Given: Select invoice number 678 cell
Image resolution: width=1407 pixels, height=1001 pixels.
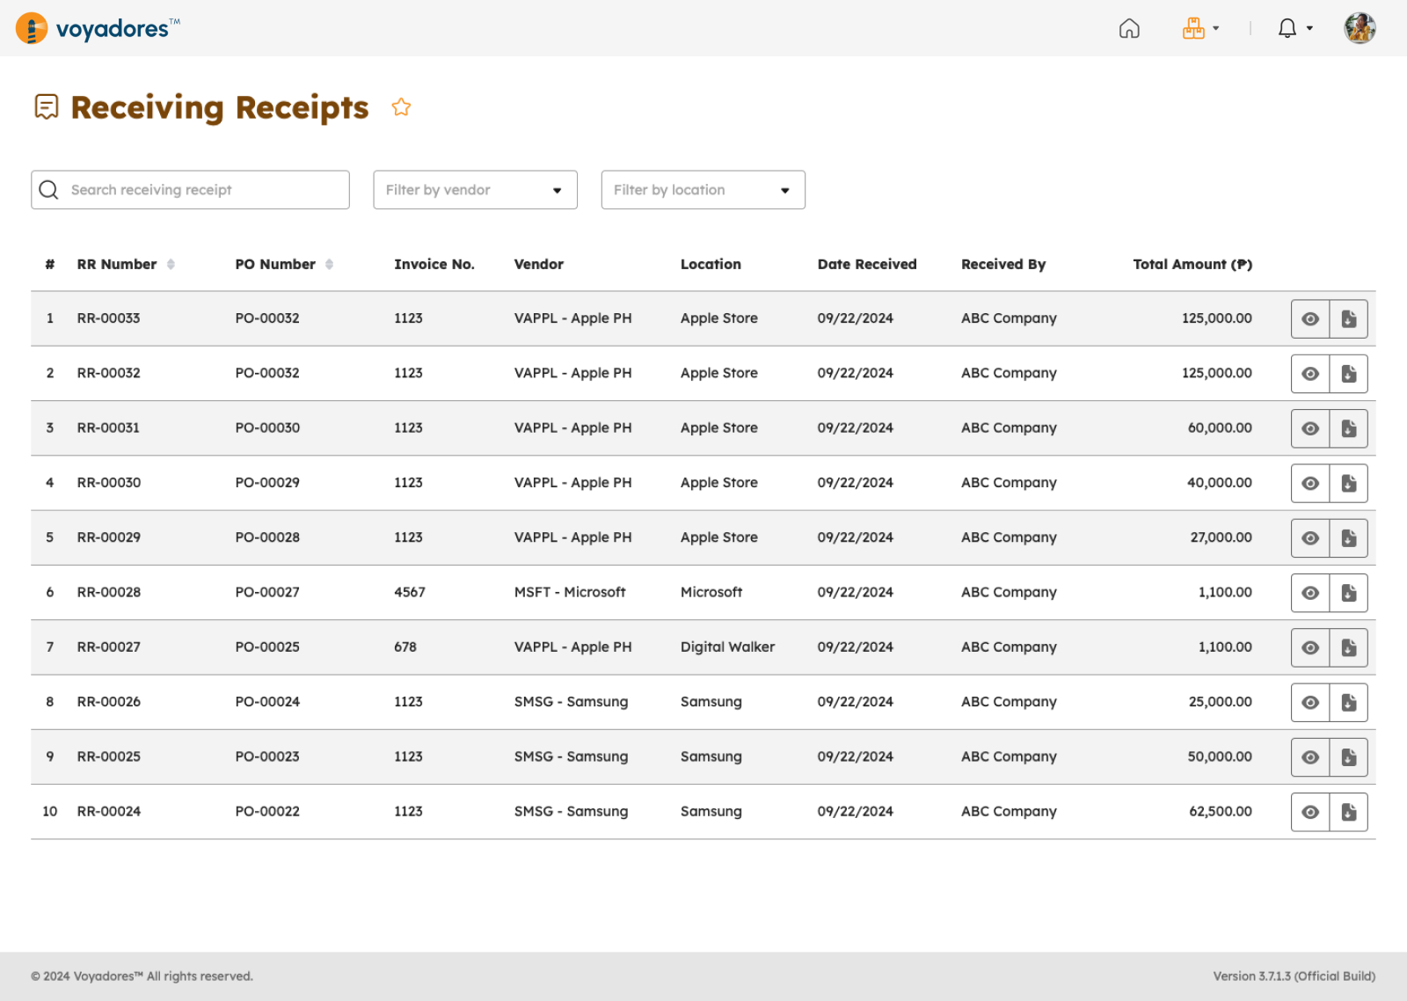Looking at the screenshot, I should (405, 647).
